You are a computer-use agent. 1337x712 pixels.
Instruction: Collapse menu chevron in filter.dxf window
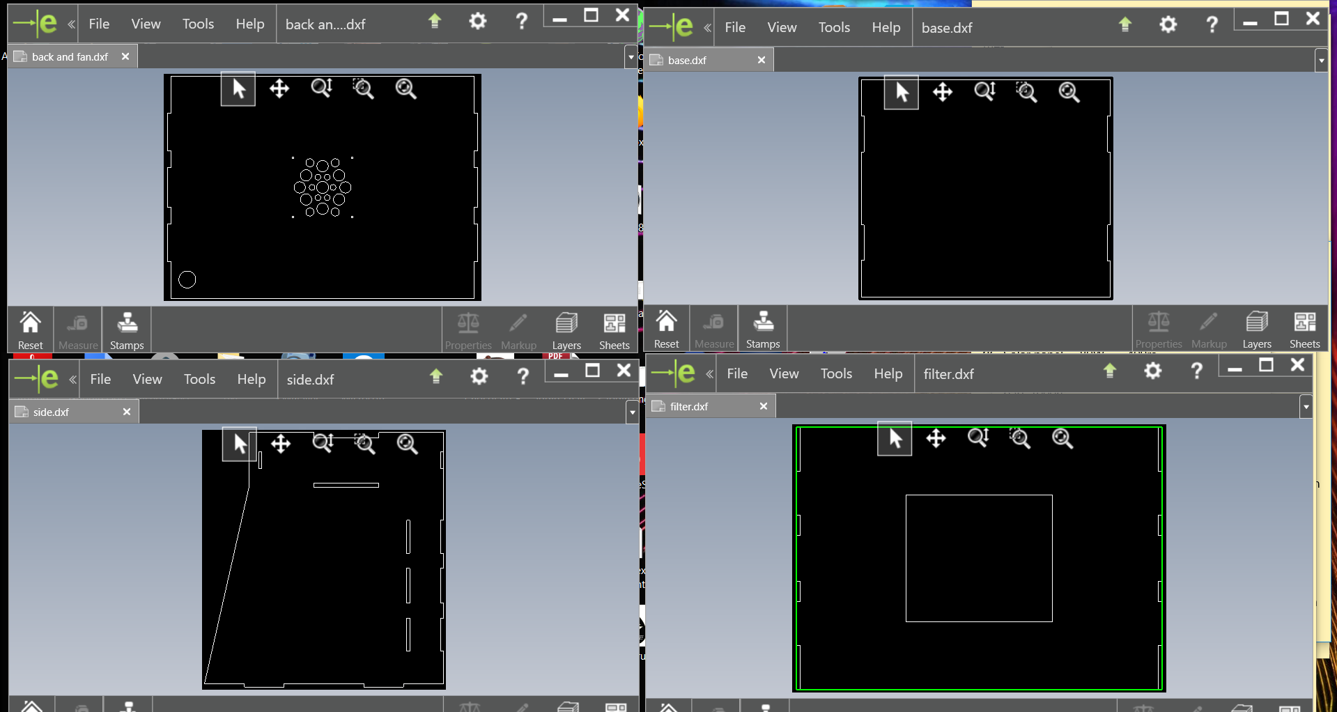click(710, 374)
